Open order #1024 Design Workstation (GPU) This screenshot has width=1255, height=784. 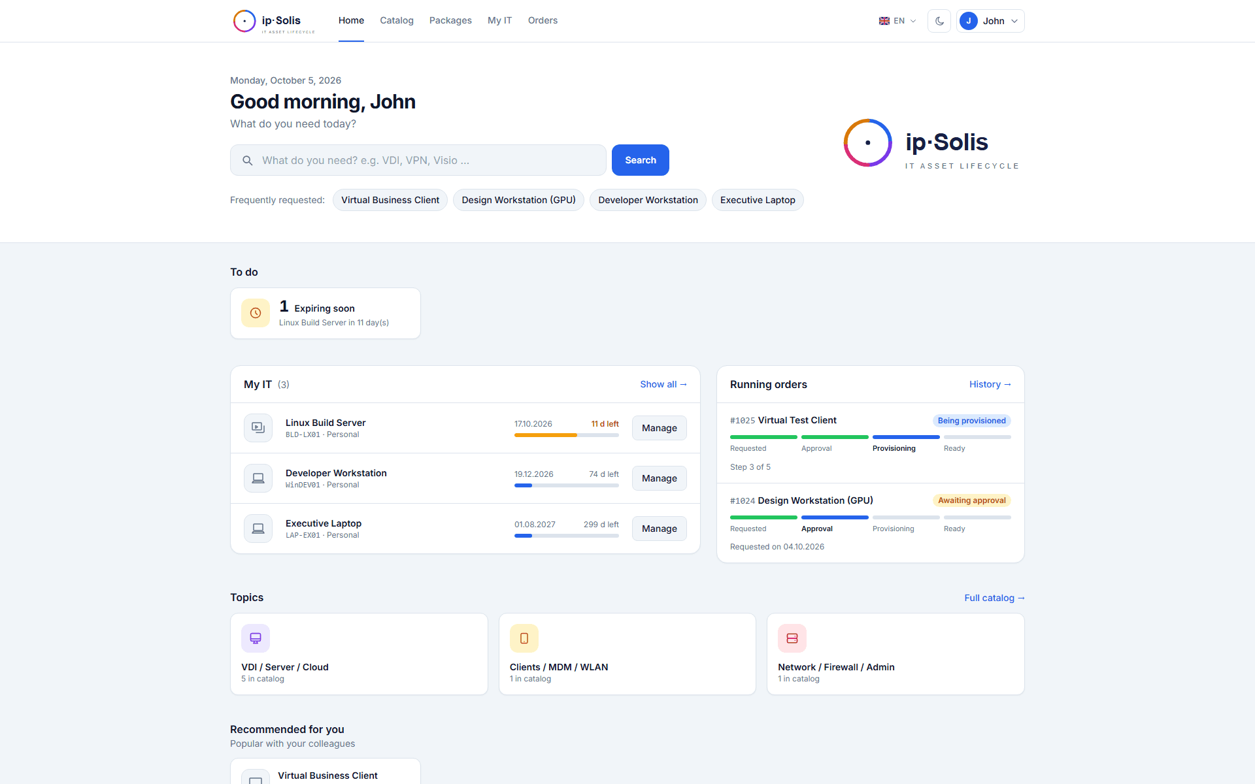click(x=871, y=523)
